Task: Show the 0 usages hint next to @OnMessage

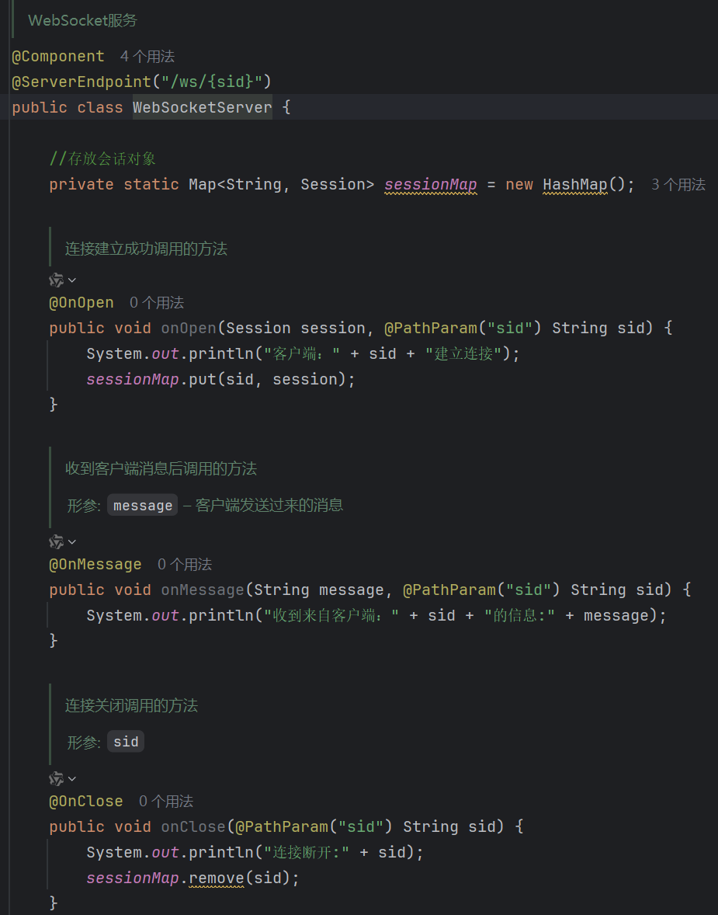Action: (185, 564)
